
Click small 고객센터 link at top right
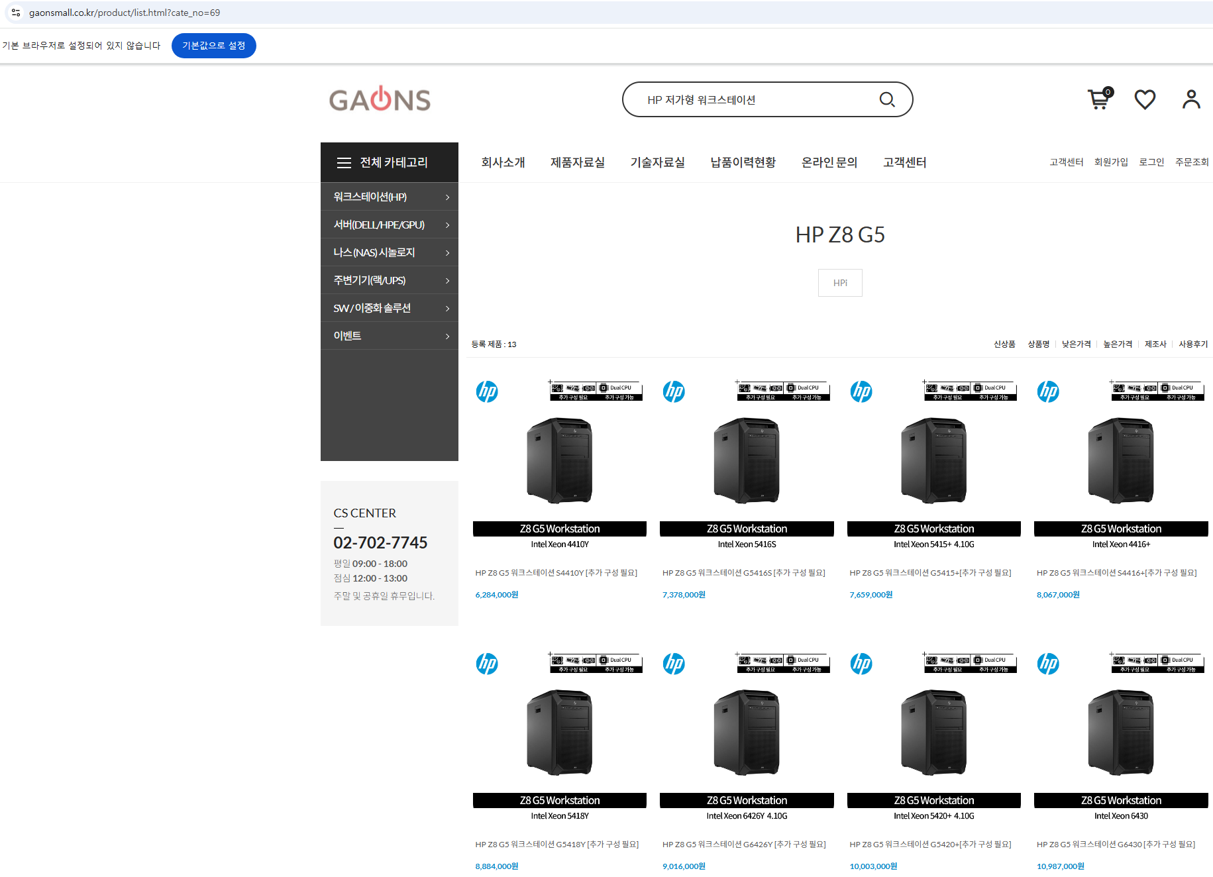(x=1067, y=162)
